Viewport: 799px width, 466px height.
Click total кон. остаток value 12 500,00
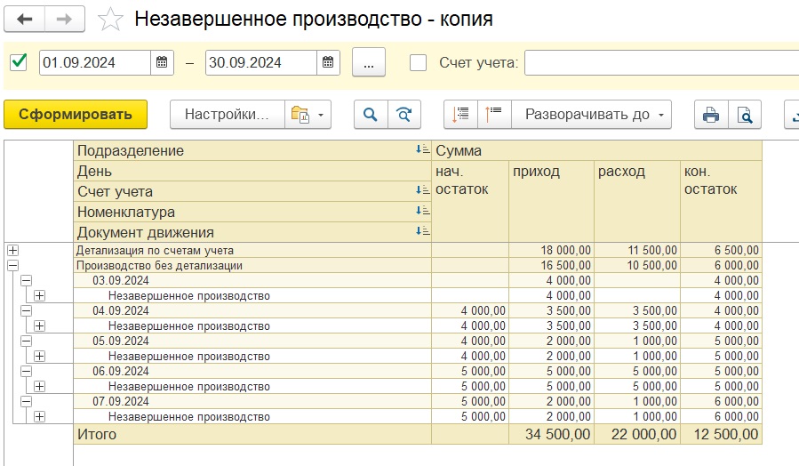click(721, 434)
